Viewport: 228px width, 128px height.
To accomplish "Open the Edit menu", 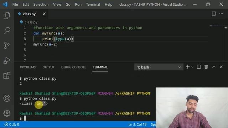I will click(x=26, y=5).
